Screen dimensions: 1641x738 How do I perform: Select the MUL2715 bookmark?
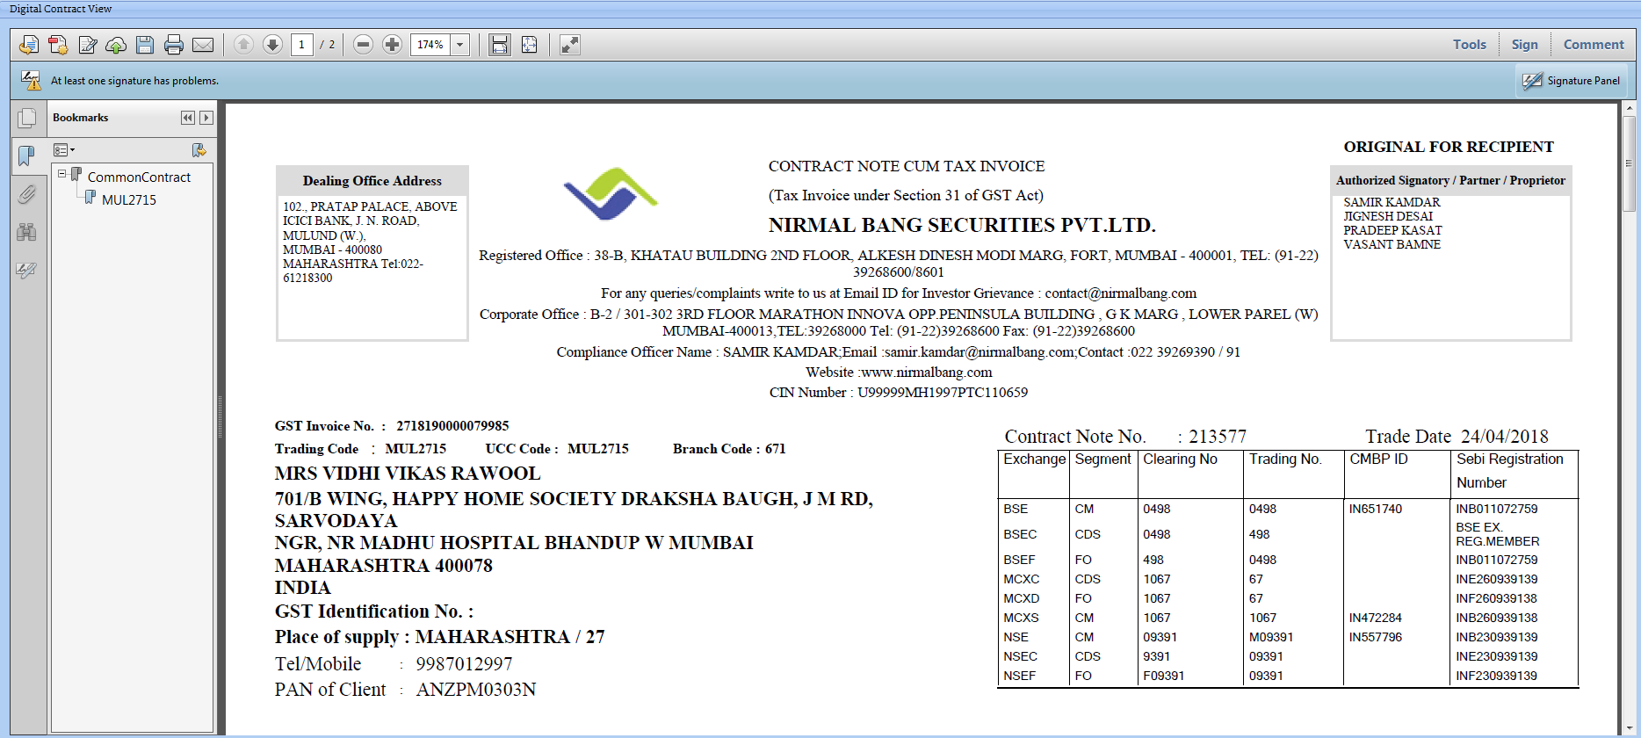129,199
